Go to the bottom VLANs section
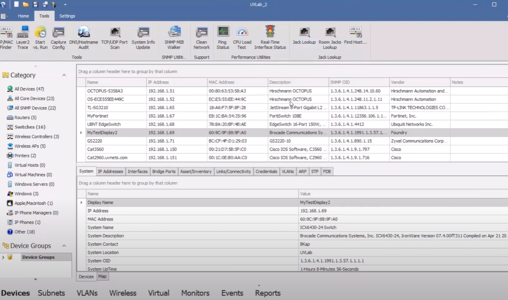This screenshot has width=508, height=300. click(x=87, y=293)
